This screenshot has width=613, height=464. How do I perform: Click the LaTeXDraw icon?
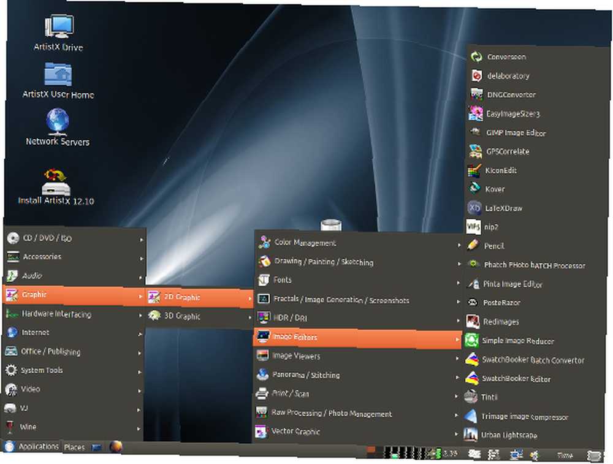474,208
